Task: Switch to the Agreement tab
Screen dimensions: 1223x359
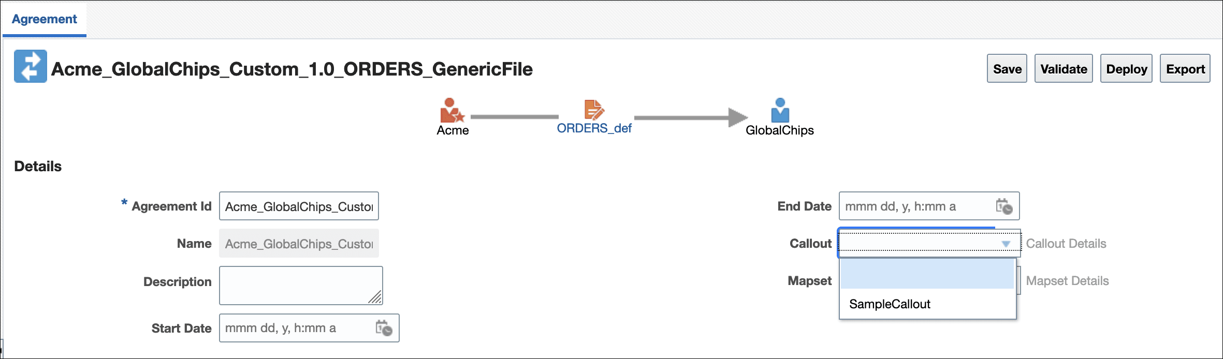Action: coord(45,19)
